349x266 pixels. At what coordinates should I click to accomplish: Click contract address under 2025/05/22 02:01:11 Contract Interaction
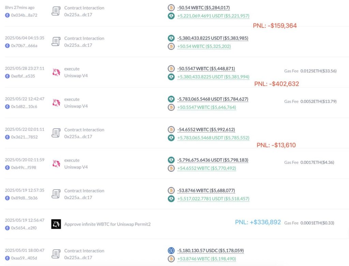tap(78, 137)
